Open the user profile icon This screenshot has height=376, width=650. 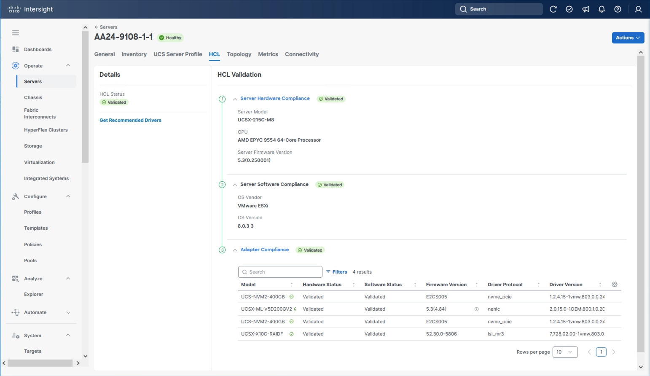(x=638, y=9)
